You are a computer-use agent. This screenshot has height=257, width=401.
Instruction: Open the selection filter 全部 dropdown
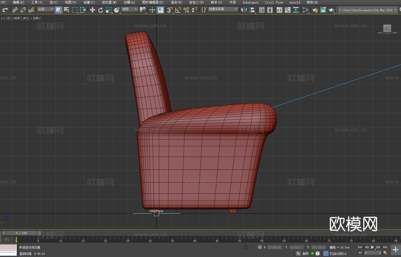[45, 9]
